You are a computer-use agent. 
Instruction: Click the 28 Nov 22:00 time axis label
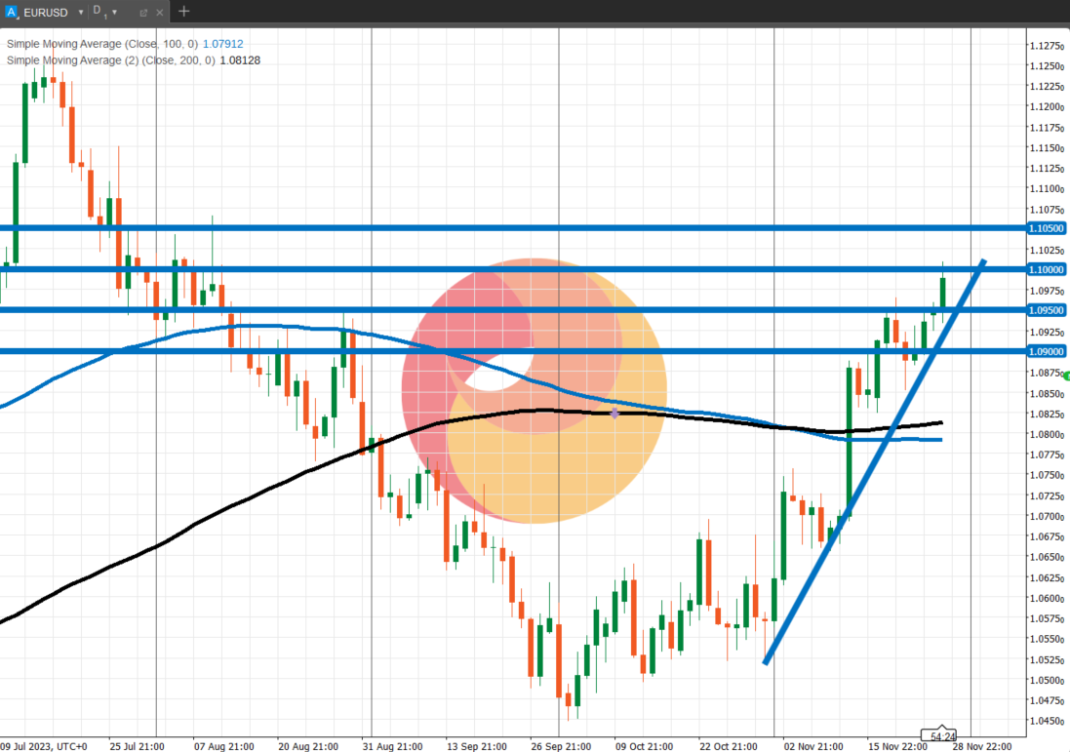[x=982, y=746]
